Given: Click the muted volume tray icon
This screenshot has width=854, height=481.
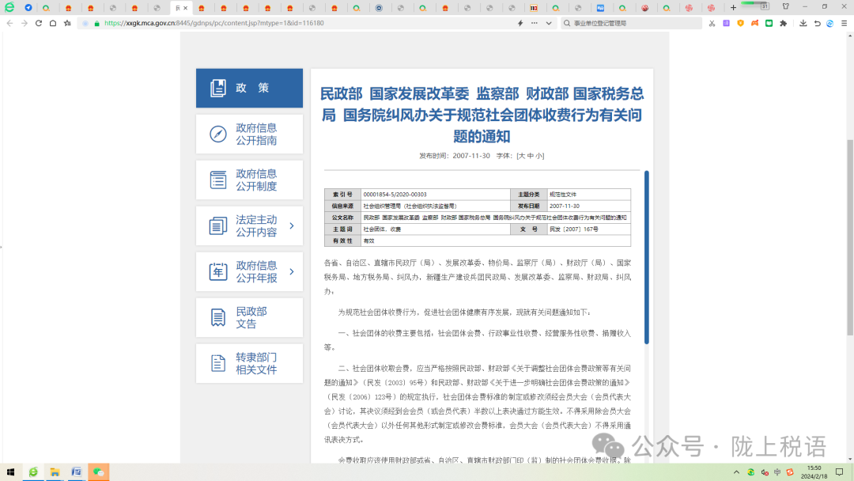Looking at the screenshot, I should pos(765,472).
